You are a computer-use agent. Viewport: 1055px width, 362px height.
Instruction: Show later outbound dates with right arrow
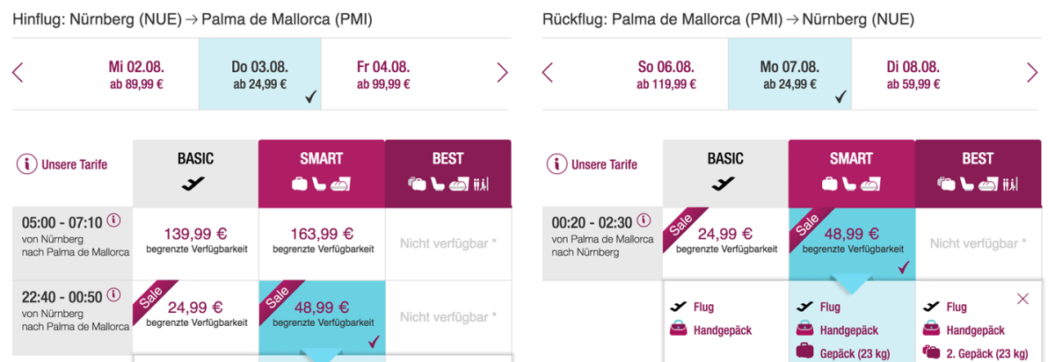pyautogui.click(x=502, y=72)
